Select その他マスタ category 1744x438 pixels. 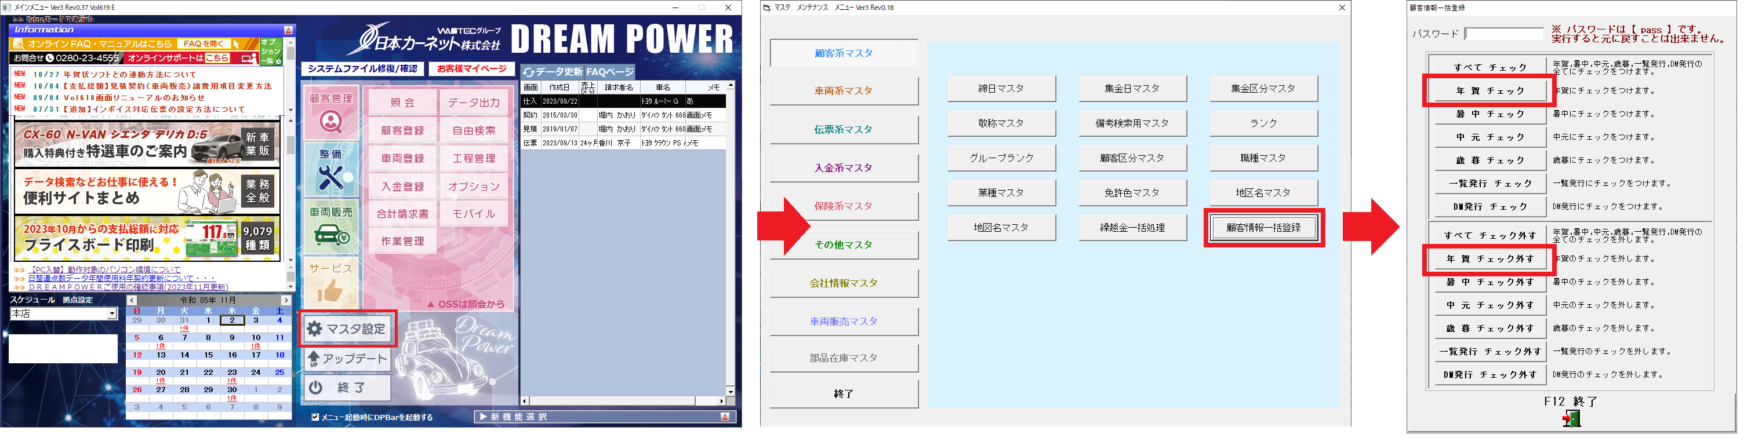[844, 245]
